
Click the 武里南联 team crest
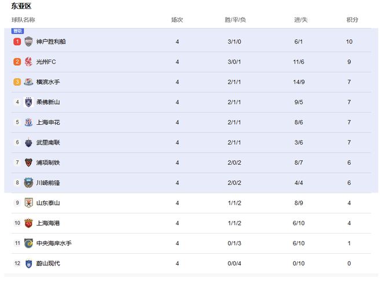point(28,143)
